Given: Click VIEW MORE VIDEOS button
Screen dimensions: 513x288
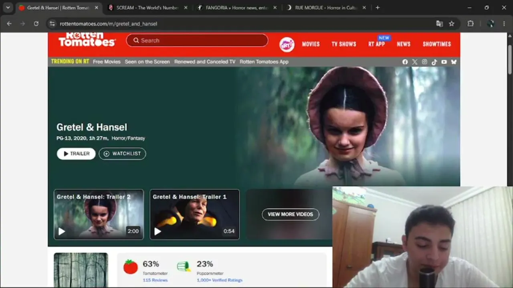Looking at the screenshot, I should tap(291, 214).
